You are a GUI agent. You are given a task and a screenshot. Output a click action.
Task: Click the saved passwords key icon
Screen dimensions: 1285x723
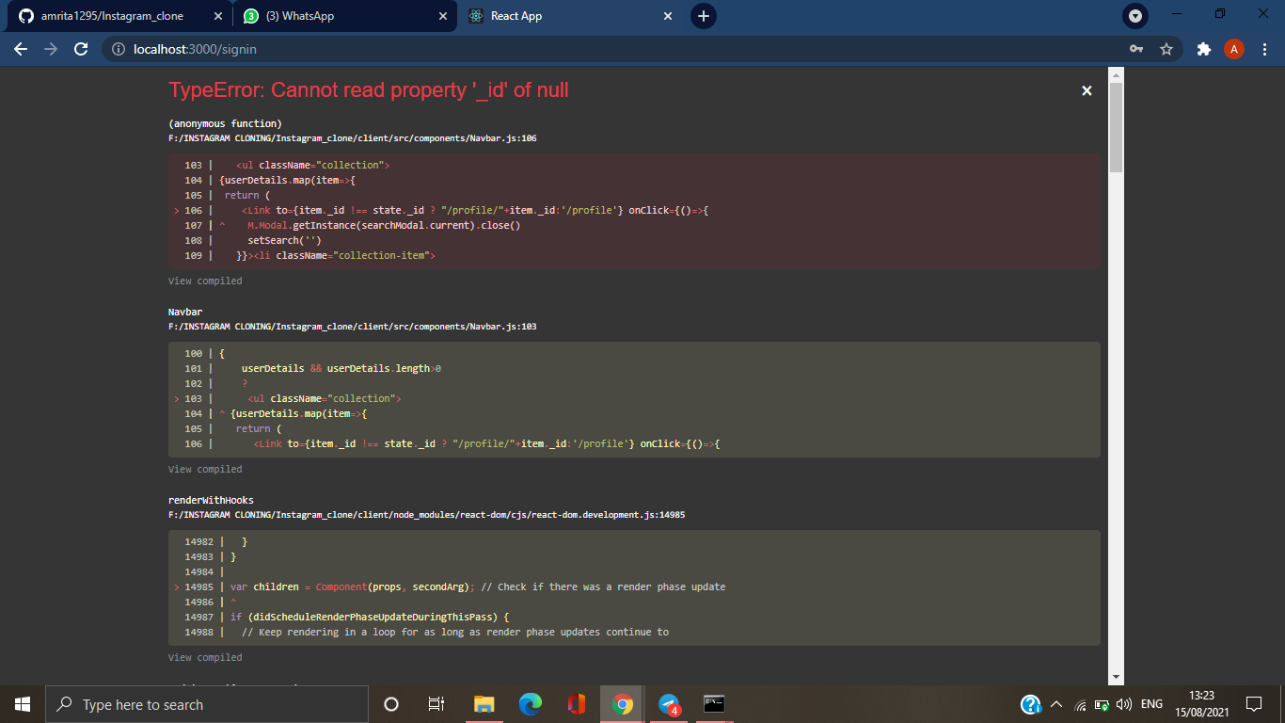click(1135, 49)
